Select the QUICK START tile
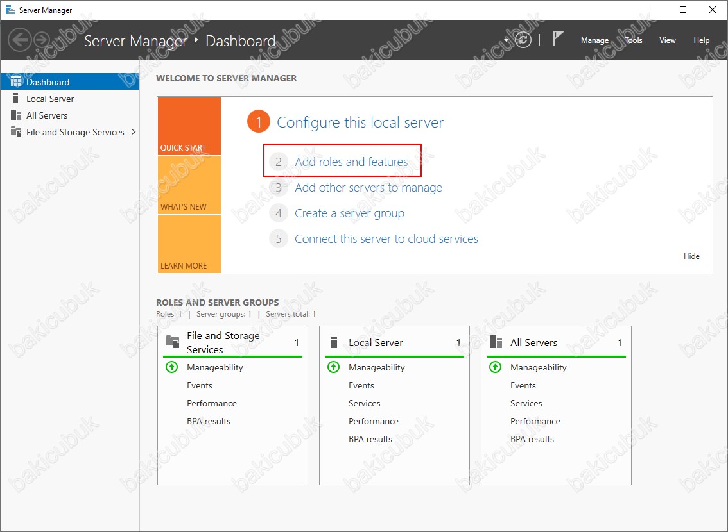 [x=189, y=126]
